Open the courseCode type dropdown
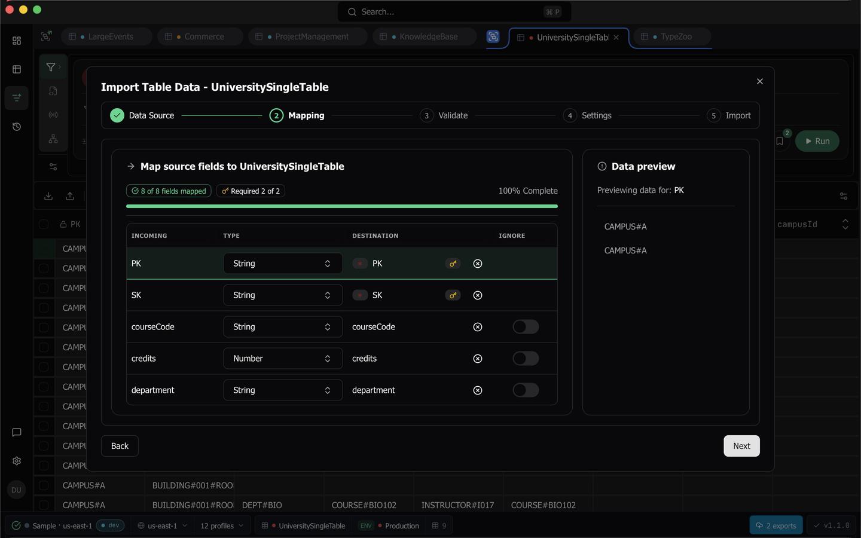 coord(283,327)
